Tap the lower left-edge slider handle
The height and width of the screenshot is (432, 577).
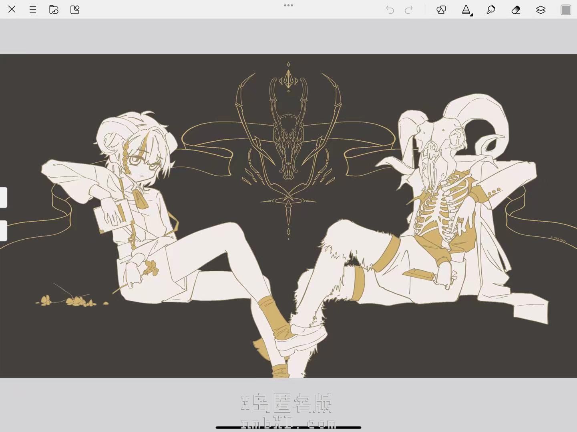click(3, 231)
